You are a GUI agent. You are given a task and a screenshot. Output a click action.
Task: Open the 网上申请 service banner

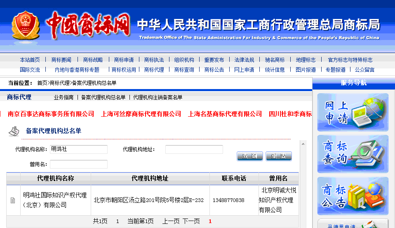[353, 112]
